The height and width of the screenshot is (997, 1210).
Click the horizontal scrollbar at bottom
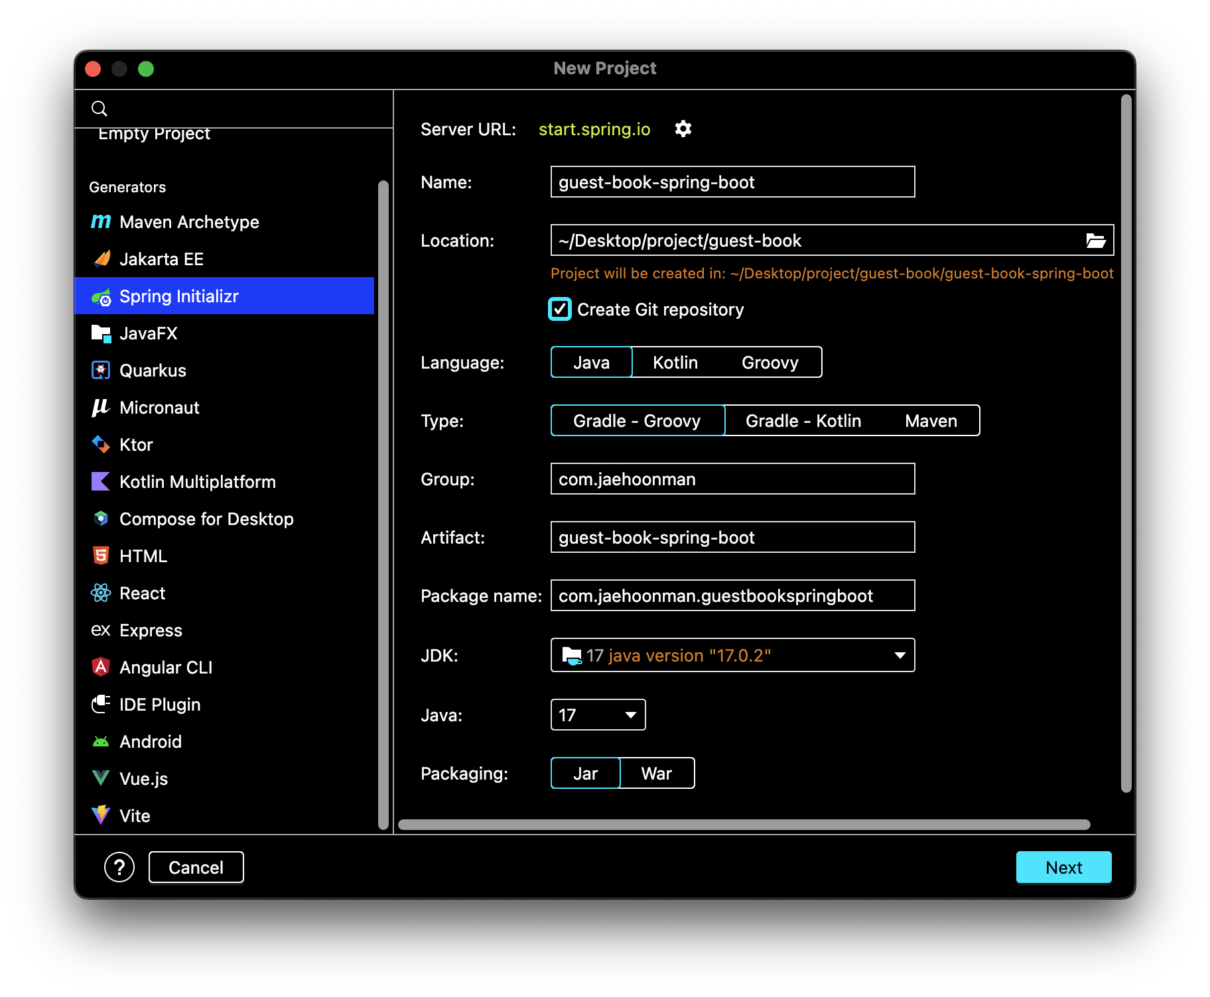point(744,825)
